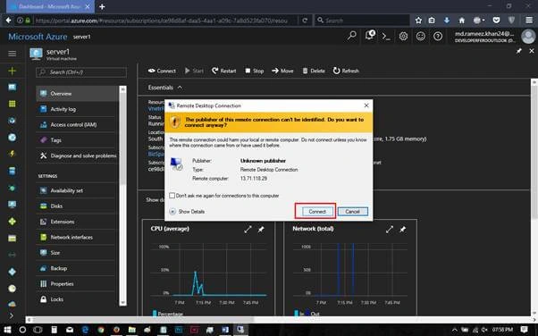Close the Remote Desktop Connection dialog
The width and height of the screenshot is (538, 336).
[366, 105]
